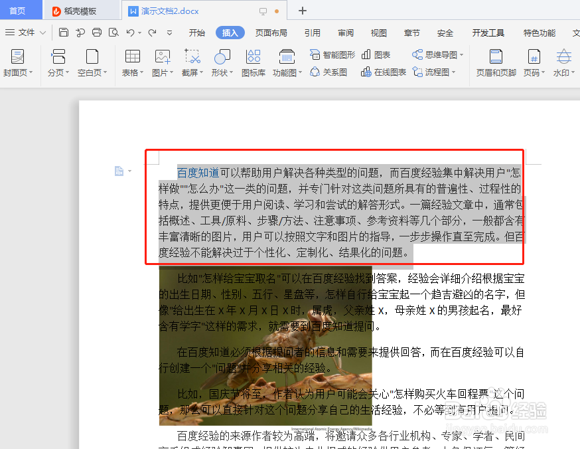Open a new tab with plus button
The image size is (580, 449).
[303, 11]
